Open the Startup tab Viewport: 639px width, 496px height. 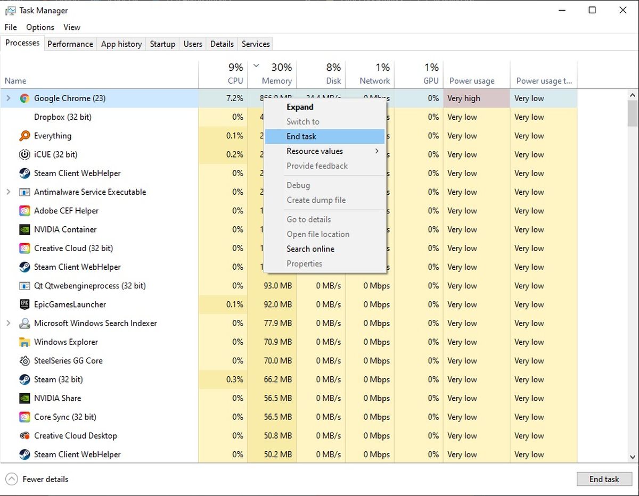click(162, 44)
